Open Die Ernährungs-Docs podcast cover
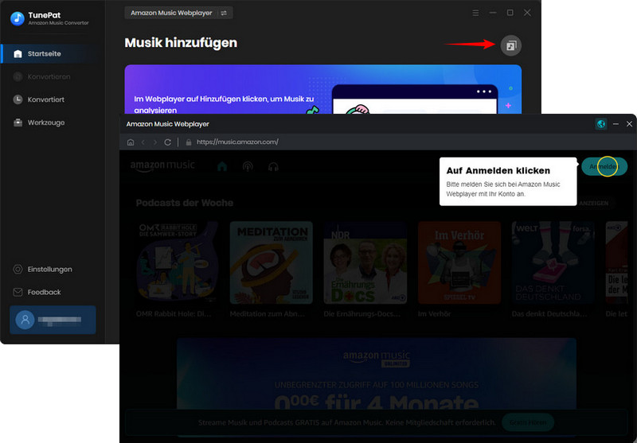 coord(365,262)
